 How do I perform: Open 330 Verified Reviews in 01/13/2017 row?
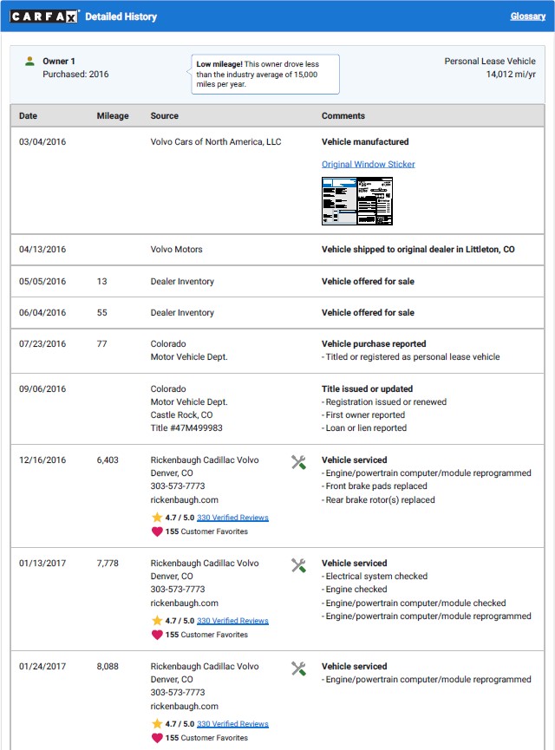(x=232, y=621)
